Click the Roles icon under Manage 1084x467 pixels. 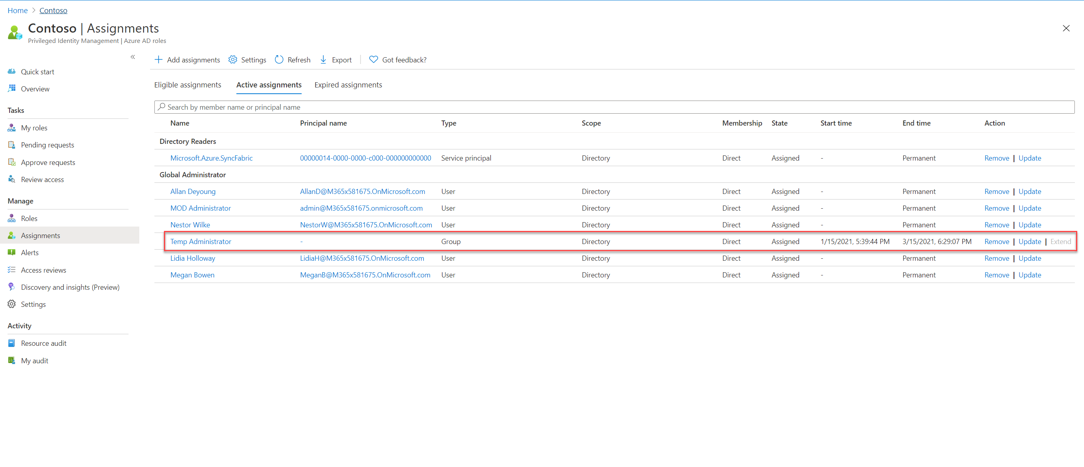[x=12, y=218]
